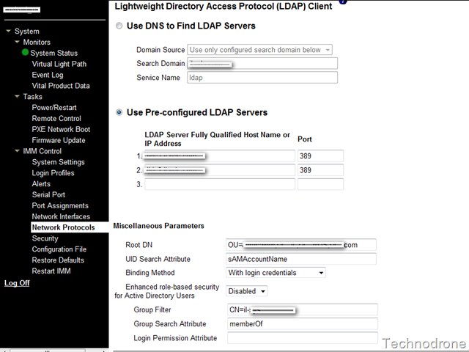Open the Binding Method dropdown

276,273
